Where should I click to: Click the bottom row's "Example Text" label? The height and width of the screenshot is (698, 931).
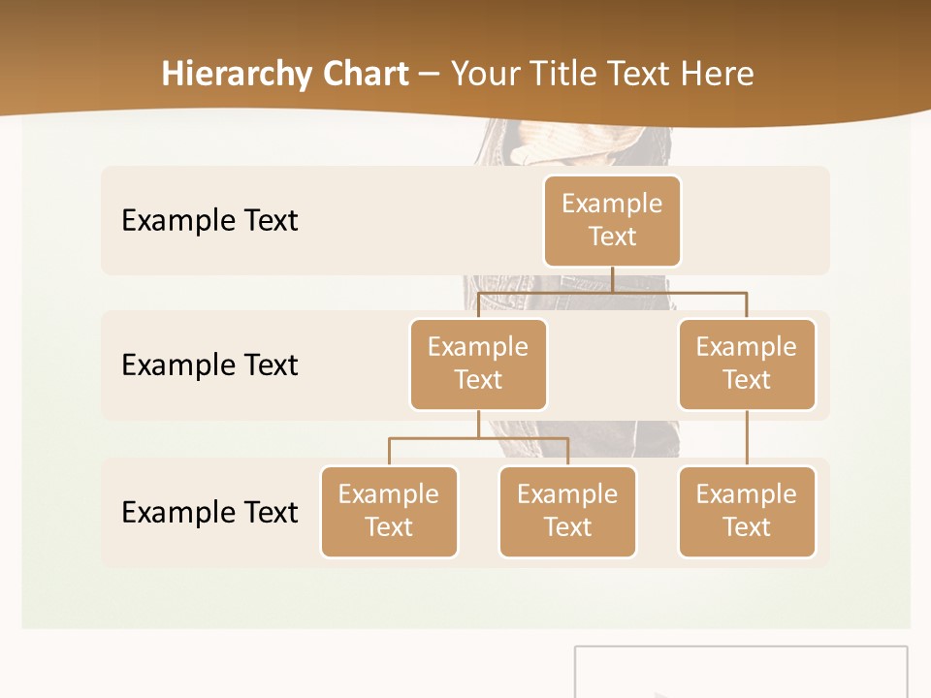coord(209,512)
